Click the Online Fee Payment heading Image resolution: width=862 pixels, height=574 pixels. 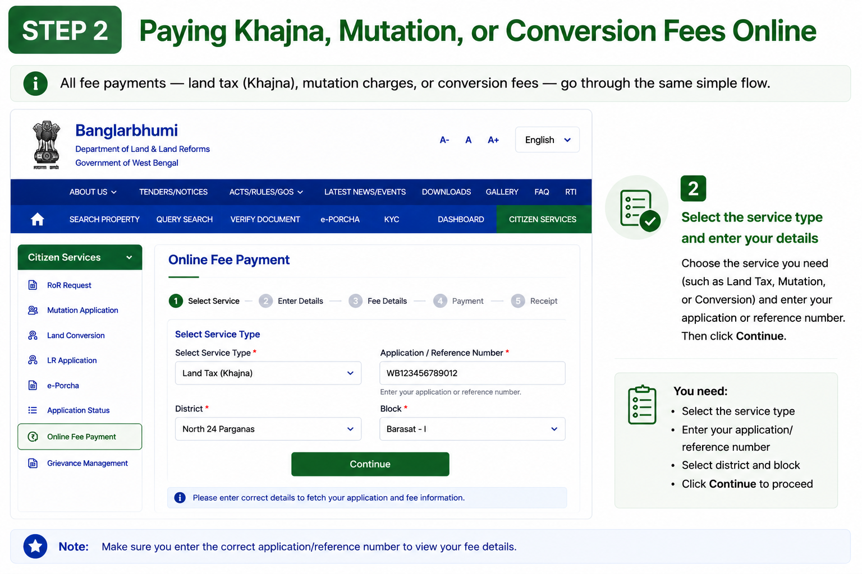229,260
